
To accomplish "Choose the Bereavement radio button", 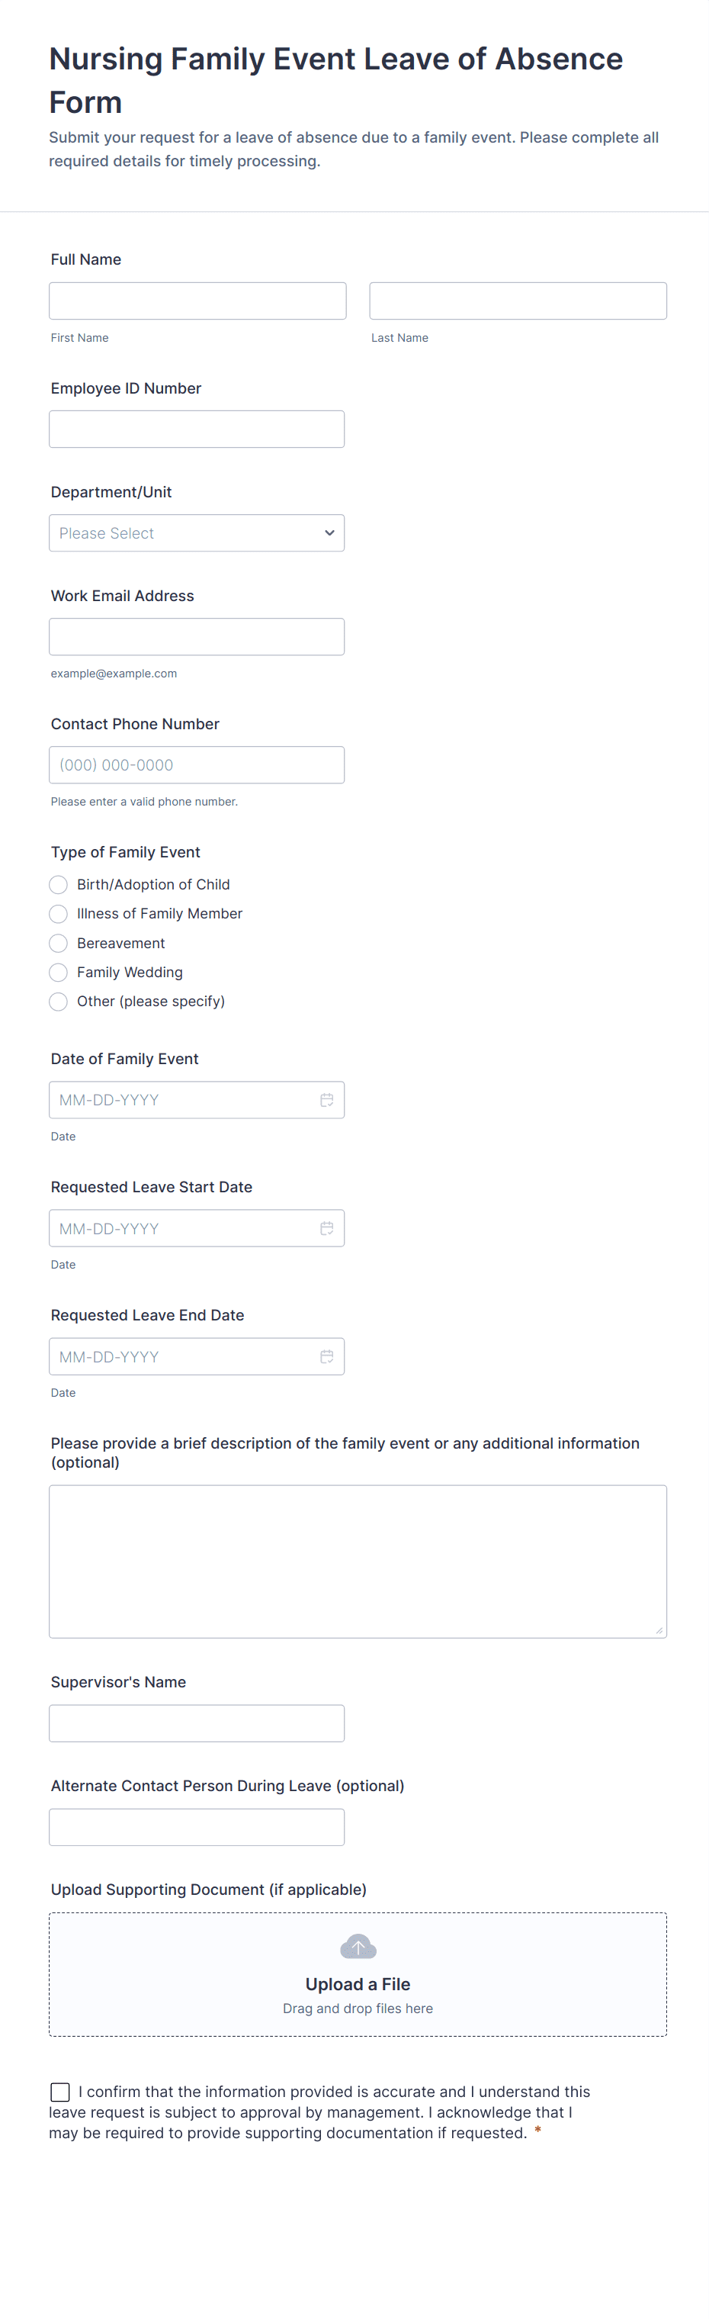I will (x=59, y=943).
